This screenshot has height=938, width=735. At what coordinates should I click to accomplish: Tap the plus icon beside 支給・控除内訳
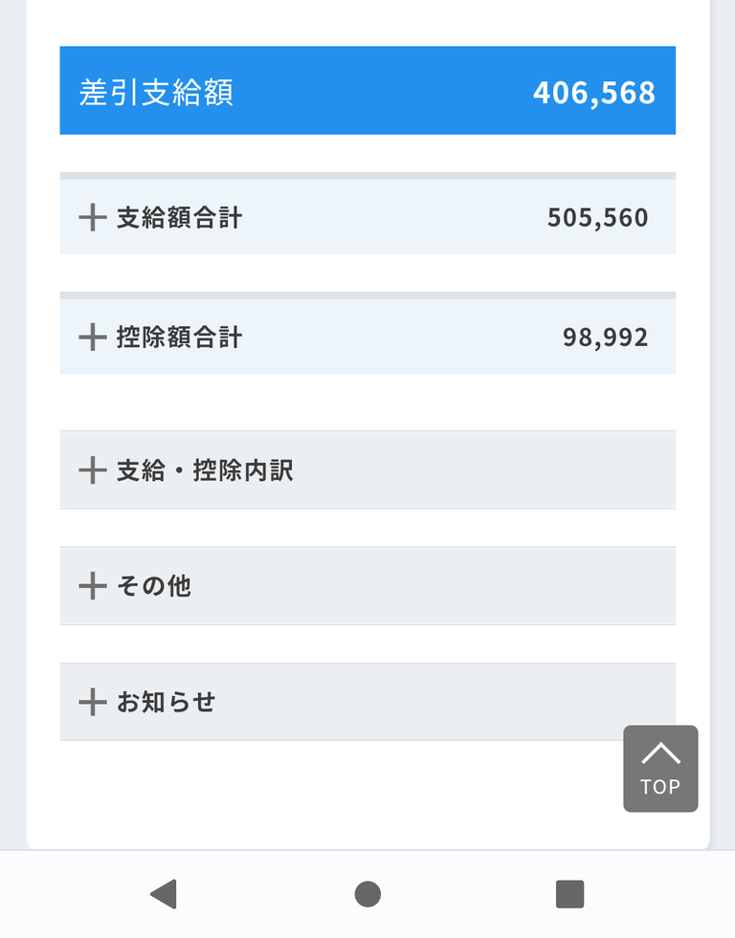coord(92,470)
